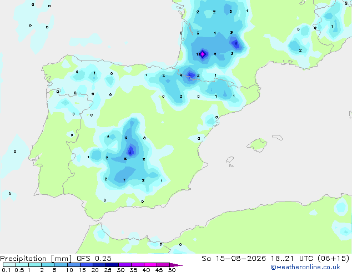Select the 40–45 mm magenta legend swatch
The image size is (352, 272).
point(150,265)
